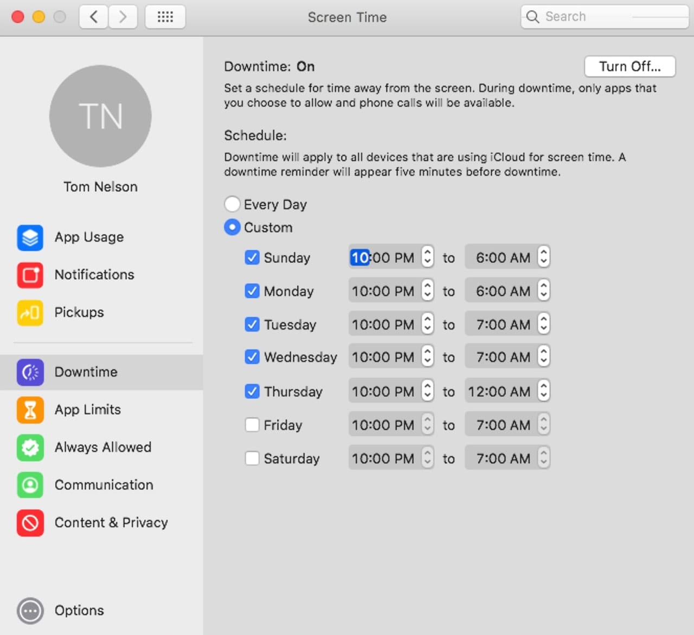Click the Sunday start time stepper
This screenshot has width=694, height=635.
tap(428, 257)
